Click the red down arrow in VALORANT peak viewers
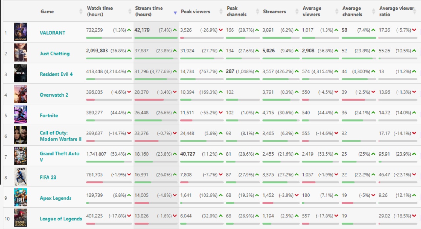Screen dimensions: 421x229 [221, 30]
